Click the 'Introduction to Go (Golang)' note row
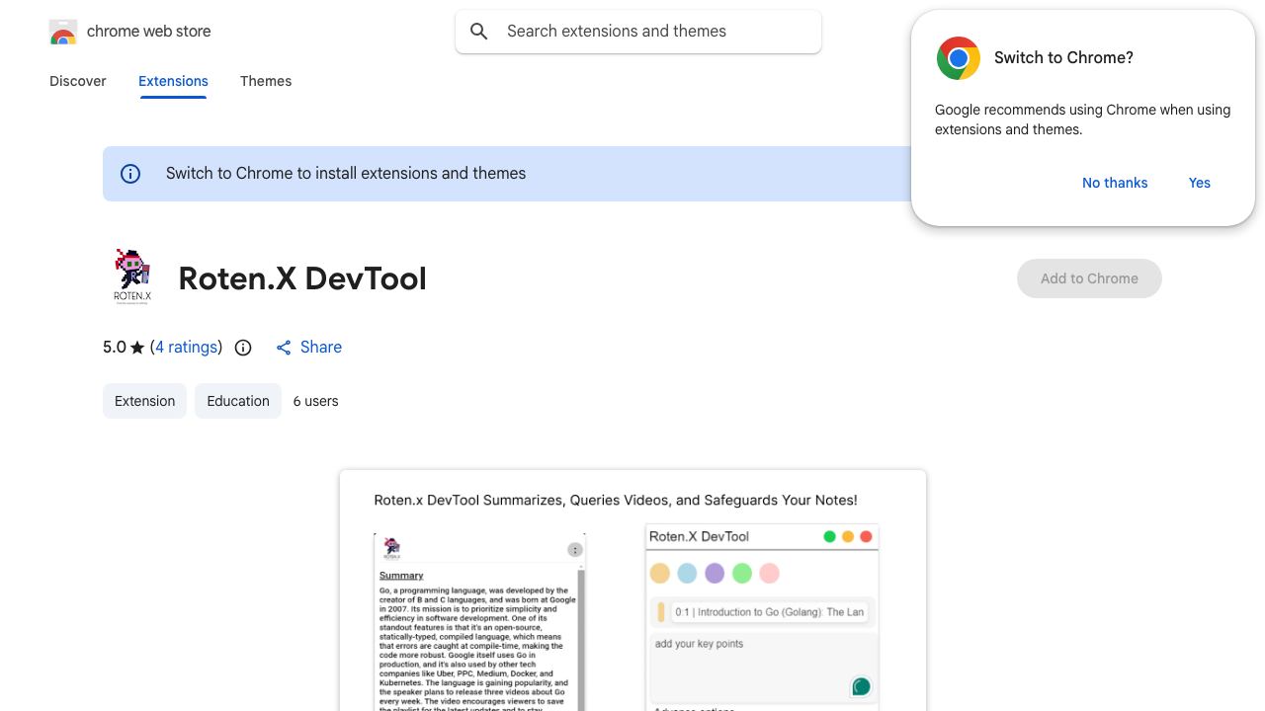This screenshot has height=711, width=1265. (x=769, y=612)
